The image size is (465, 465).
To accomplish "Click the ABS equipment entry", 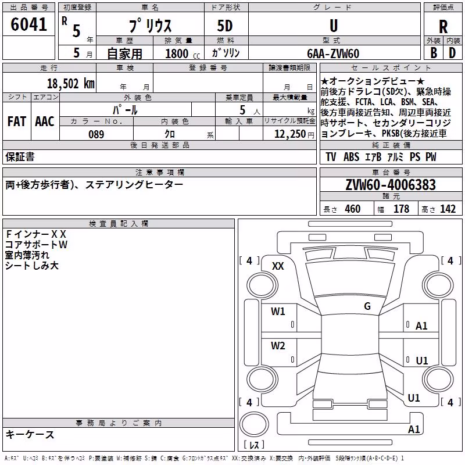I will pyautogui.click(x=352, y=157).
